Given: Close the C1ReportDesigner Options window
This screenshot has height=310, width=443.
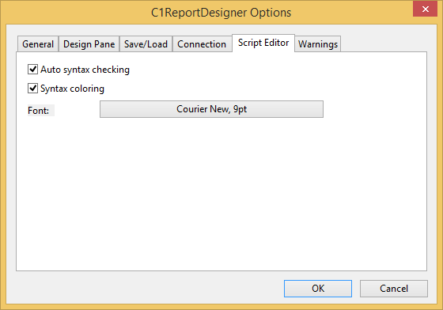Looking at the screenshot, I should [425, 9].
